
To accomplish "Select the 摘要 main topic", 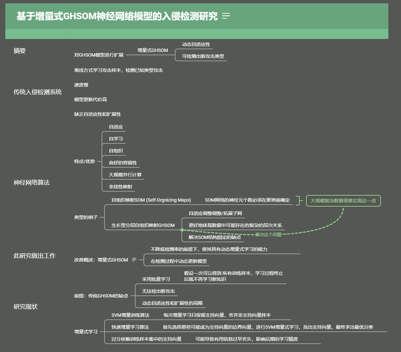I will point(20,51).
